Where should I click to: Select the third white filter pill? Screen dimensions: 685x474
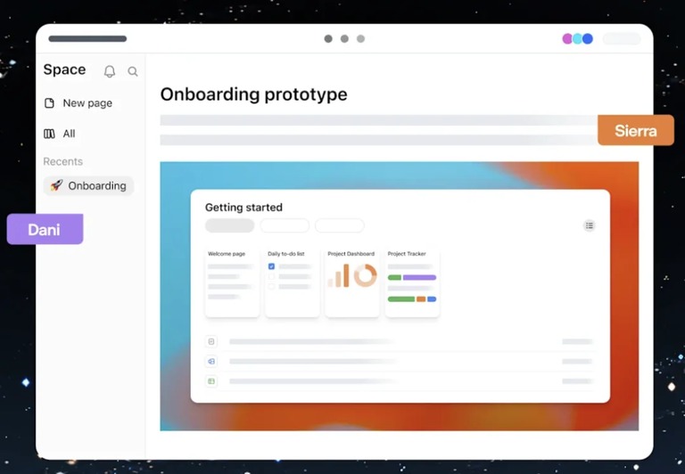pyautogui.click(x=340, y=225)
